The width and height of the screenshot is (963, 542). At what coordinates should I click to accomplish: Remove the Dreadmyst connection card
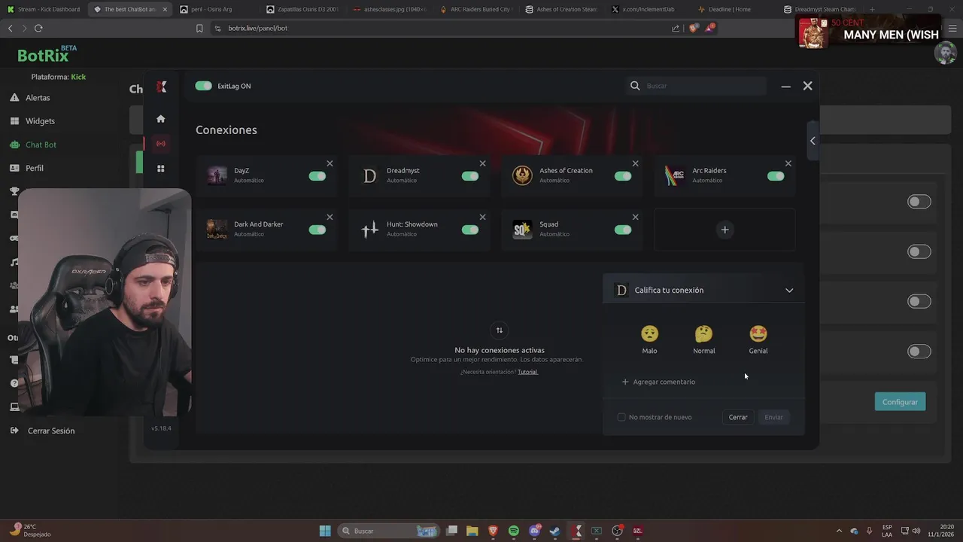[482, 163]
